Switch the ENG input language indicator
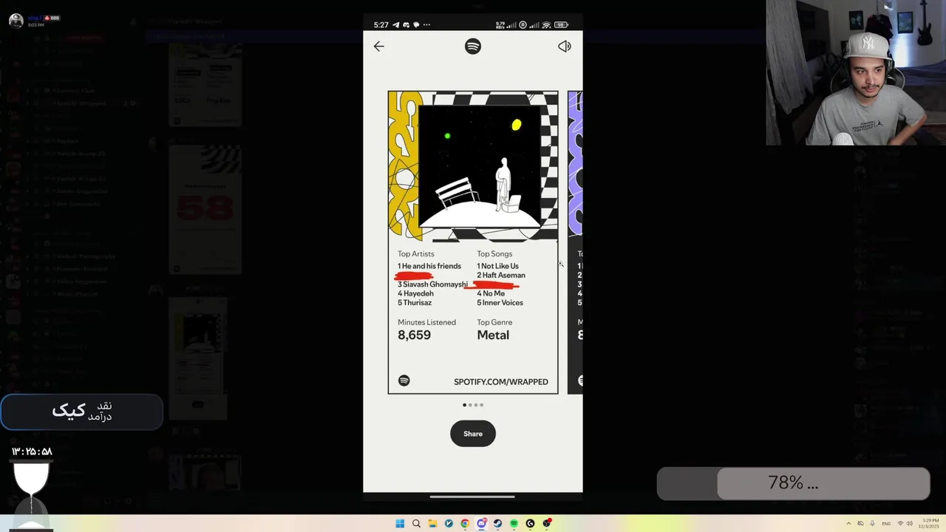Image resolution: width=946 pixels, height=532 pixels. point(886,523)
